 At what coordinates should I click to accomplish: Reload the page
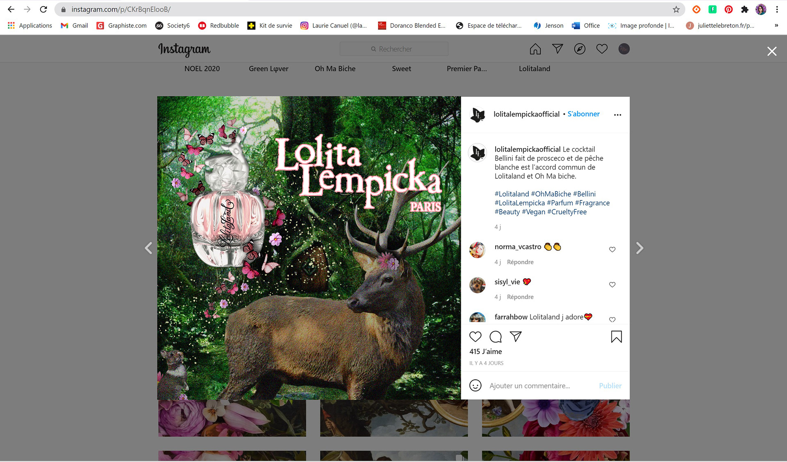43,9
